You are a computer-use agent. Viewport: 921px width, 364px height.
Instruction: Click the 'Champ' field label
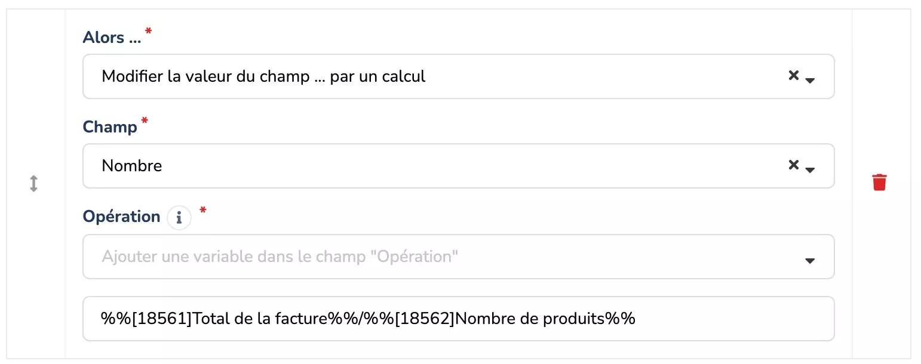(x=110, y=127)
